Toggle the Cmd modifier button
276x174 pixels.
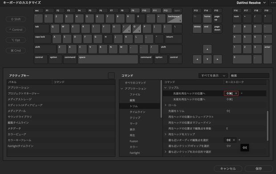pyautogui.click(x=16, y=51)
